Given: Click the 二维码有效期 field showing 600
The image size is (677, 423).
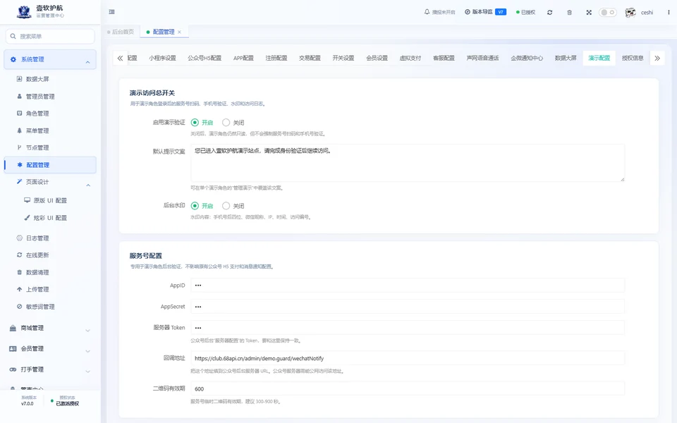Looking at the screenshot, I should 408,388.
